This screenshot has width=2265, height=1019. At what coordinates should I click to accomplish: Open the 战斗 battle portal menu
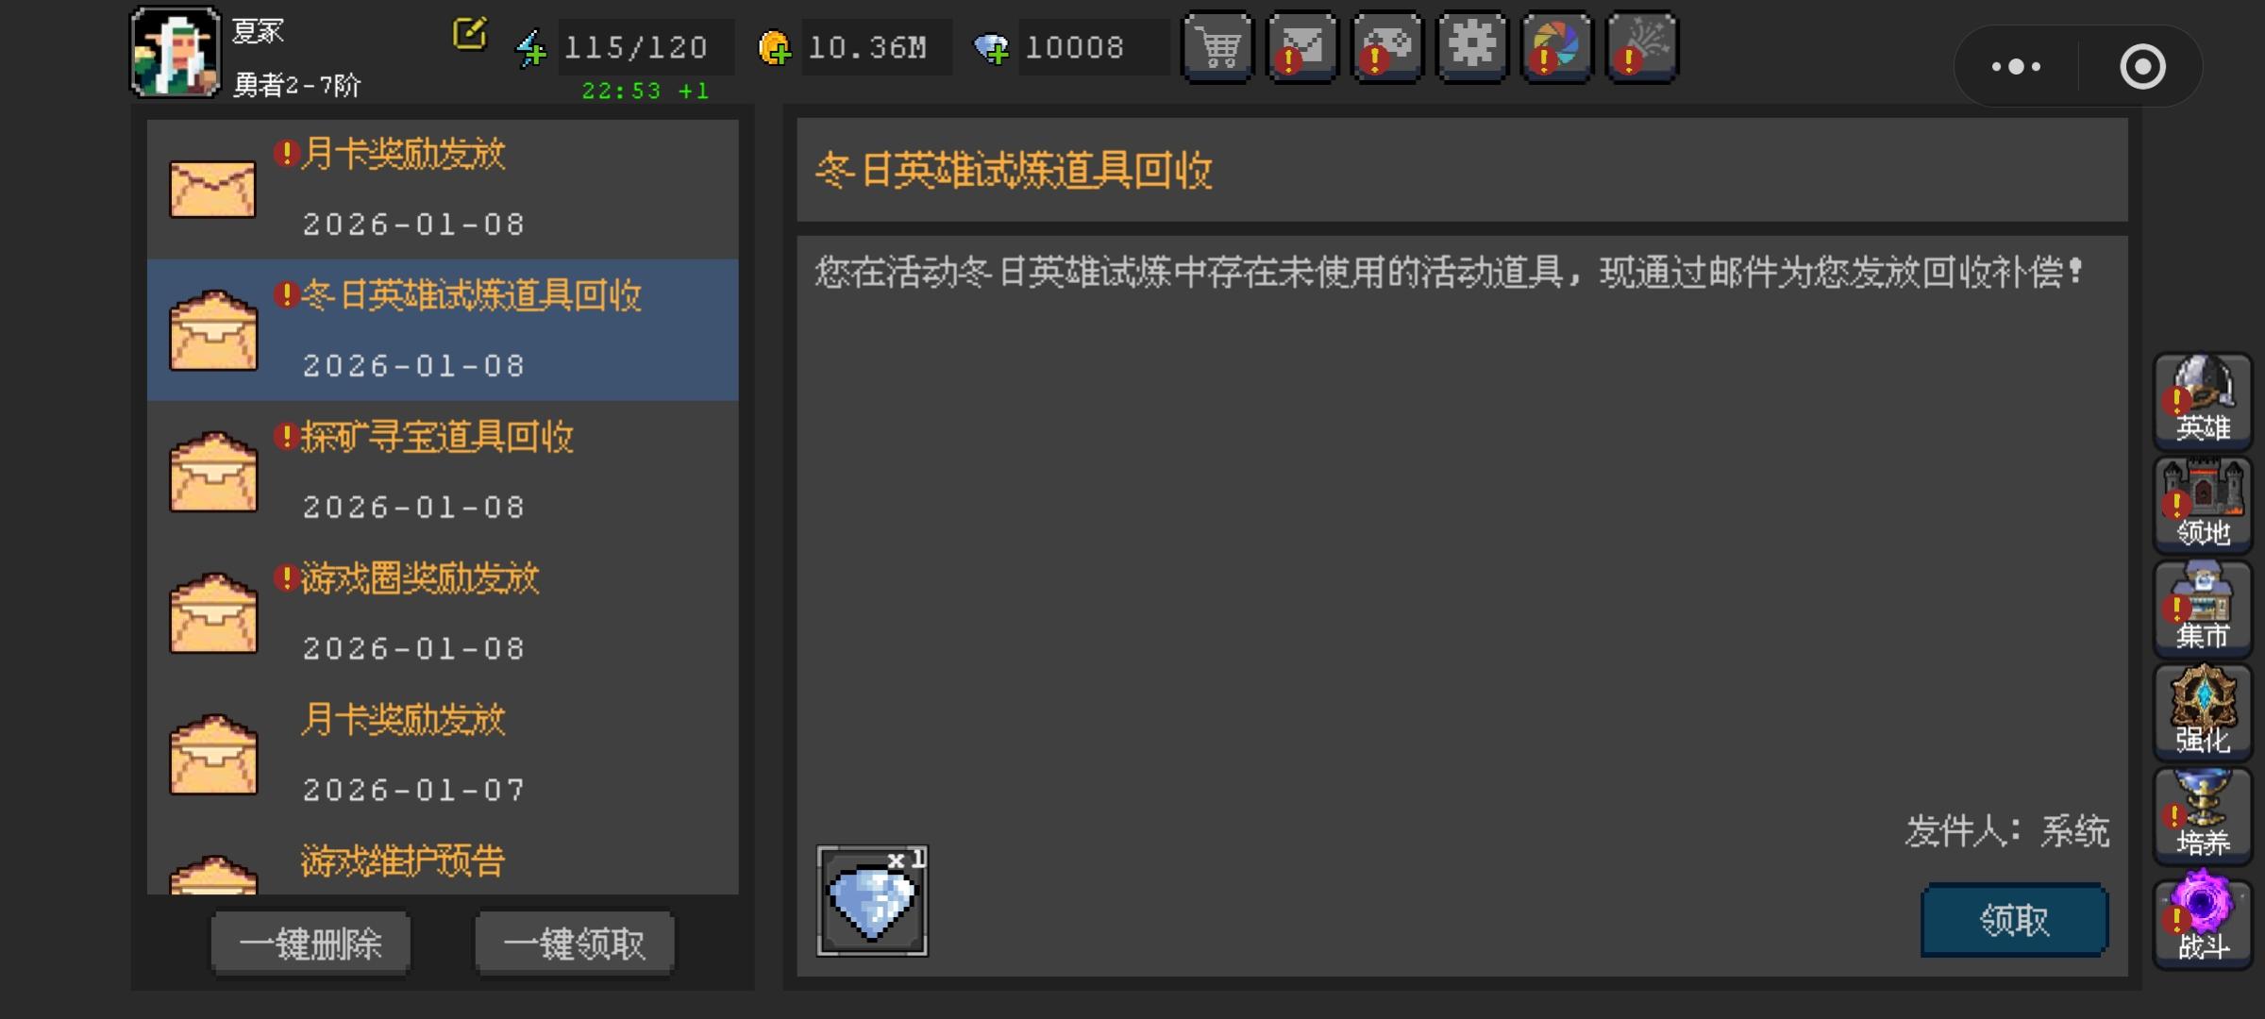point(2203,919)
